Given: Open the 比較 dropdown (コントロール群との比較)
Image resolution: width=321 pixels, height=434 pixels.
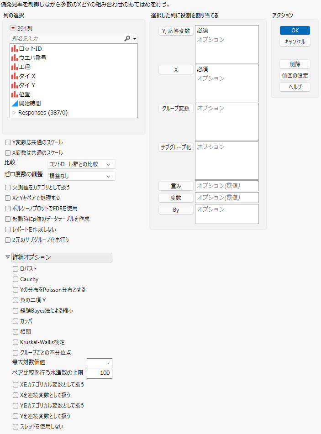Looking at the screenshot, I should pos(81,164).
